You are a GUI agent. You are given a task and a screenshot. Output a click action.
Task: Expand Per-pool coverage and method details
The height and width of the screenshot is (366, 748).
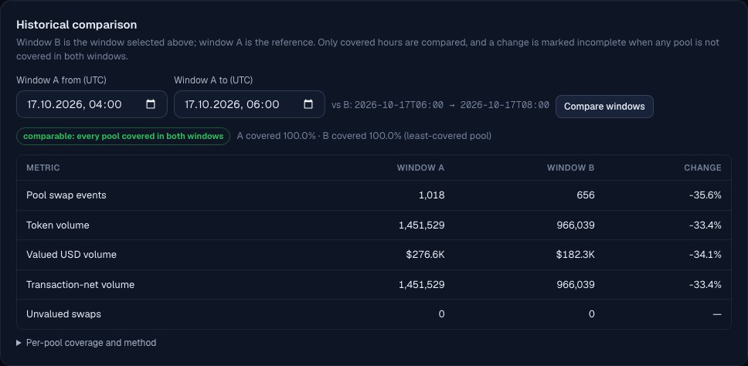click(87, 343)
